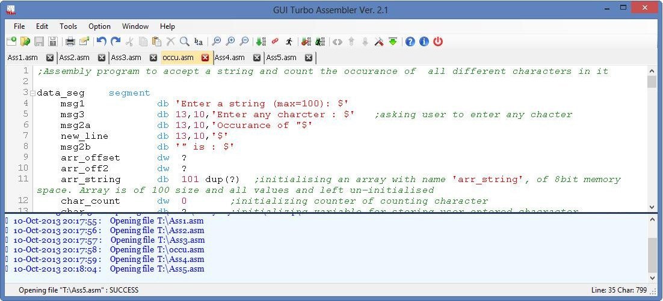The width and height of the screenshot is (663, 301).
Task: Collapse the data_seg segment fold marker
Action: point(32,93)
